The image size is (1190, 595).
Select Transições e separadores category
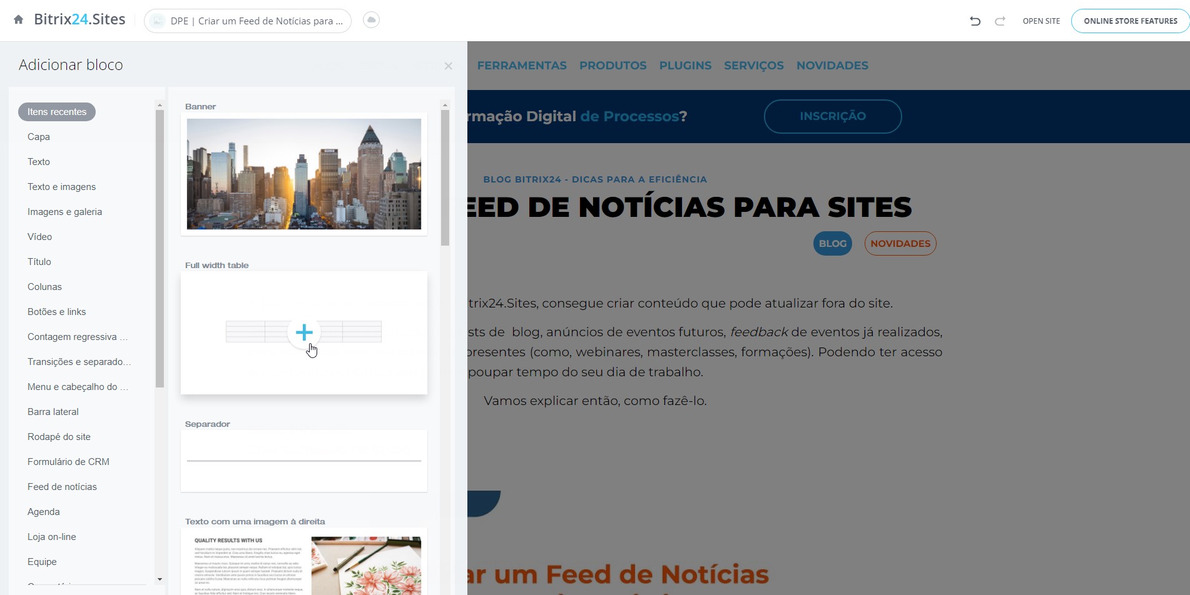coord(79,362)
